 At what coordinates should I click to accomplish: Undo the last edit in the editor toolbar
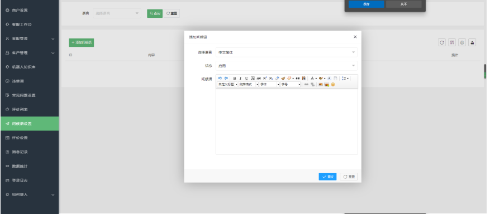[220, 78]
